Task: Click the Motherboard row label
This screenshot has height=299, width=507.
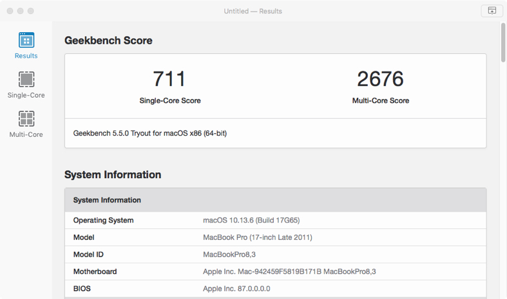Action: tap(95, 271)
